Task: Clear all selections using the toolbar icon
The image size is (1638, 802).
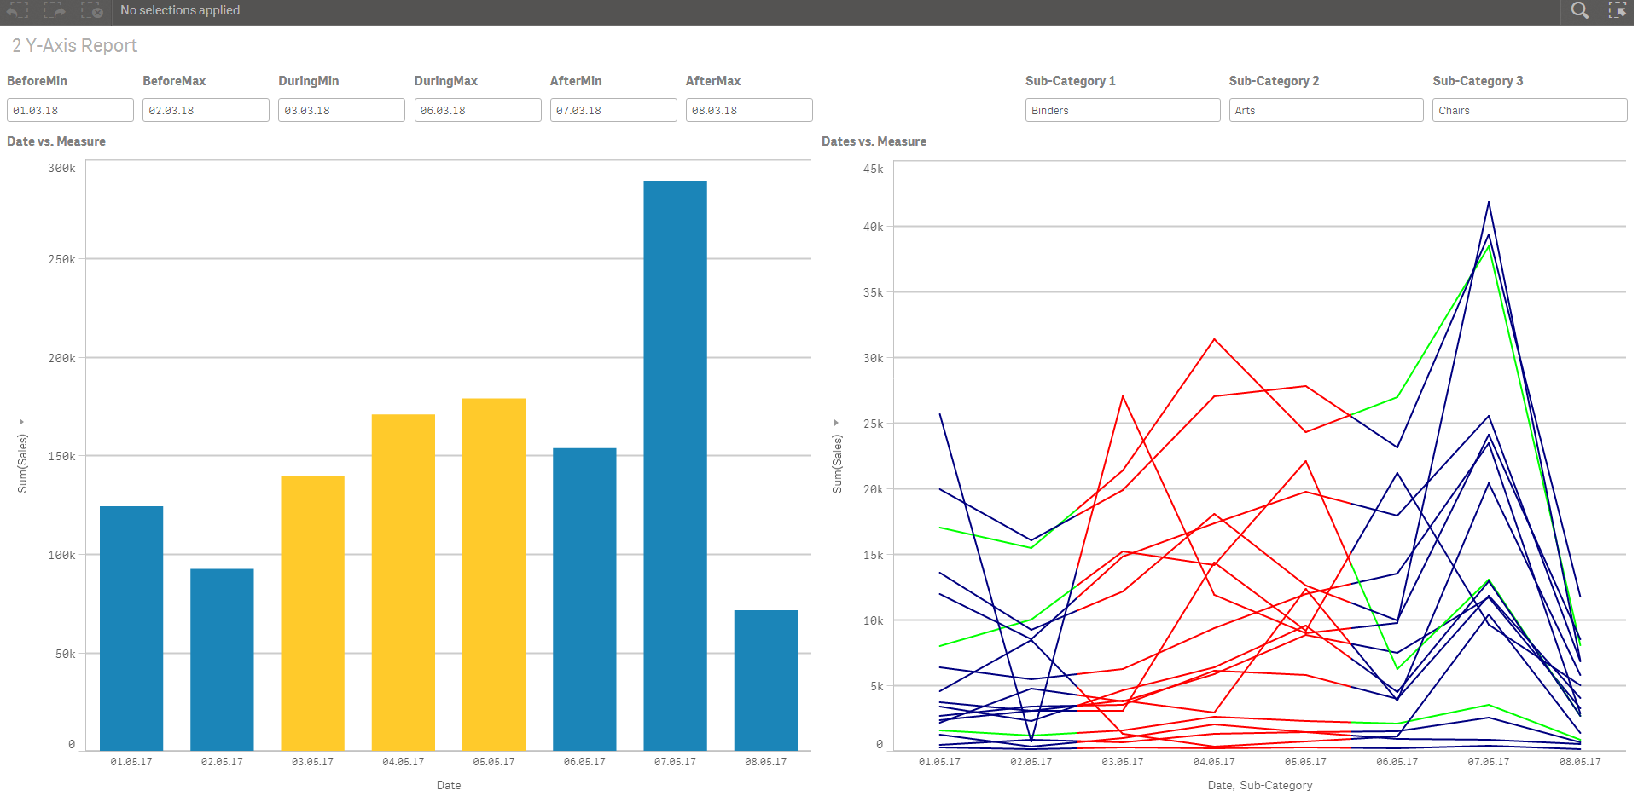Action: 92,10
